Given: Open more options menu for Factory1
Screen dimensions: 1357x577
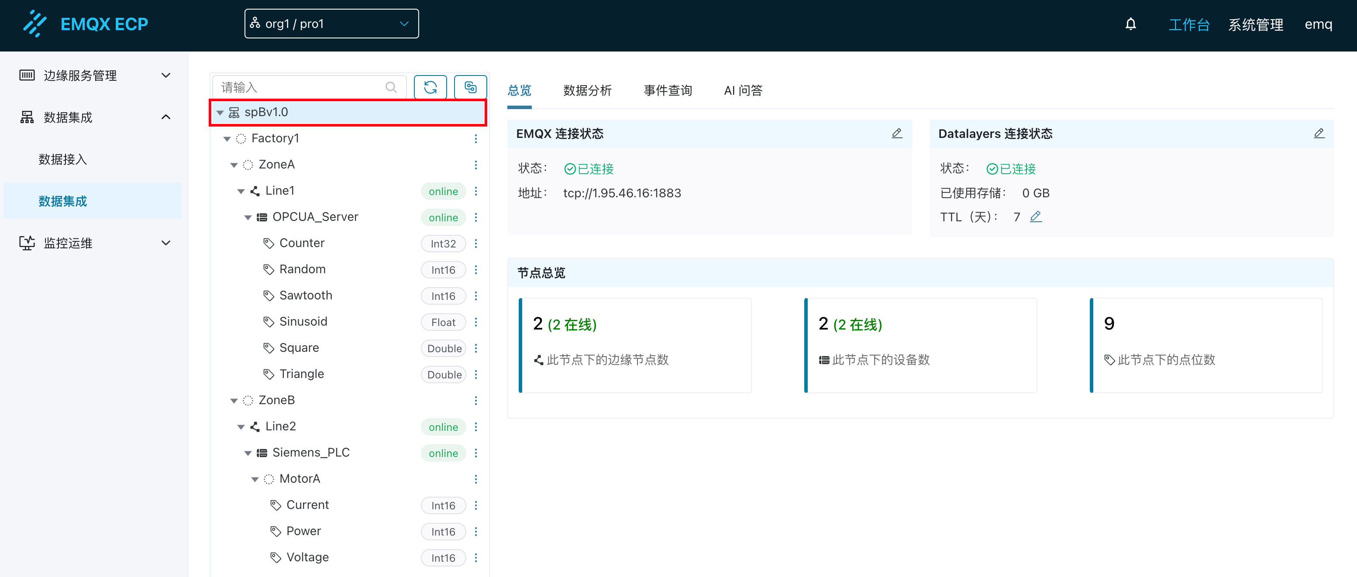Looking at the screenshot, I should [x=475, y=138].
